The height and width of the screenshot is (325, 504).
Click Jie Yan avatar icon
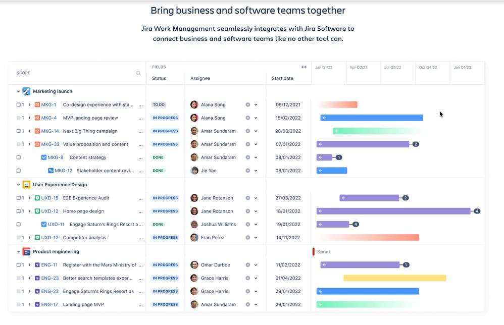(x=194, y=171)
